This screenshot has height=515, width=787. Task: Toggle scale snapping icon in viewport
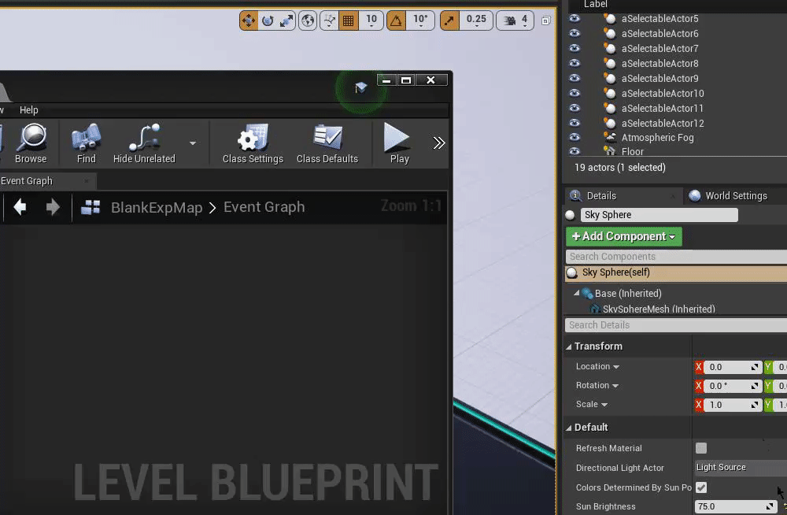pos(449,20)
